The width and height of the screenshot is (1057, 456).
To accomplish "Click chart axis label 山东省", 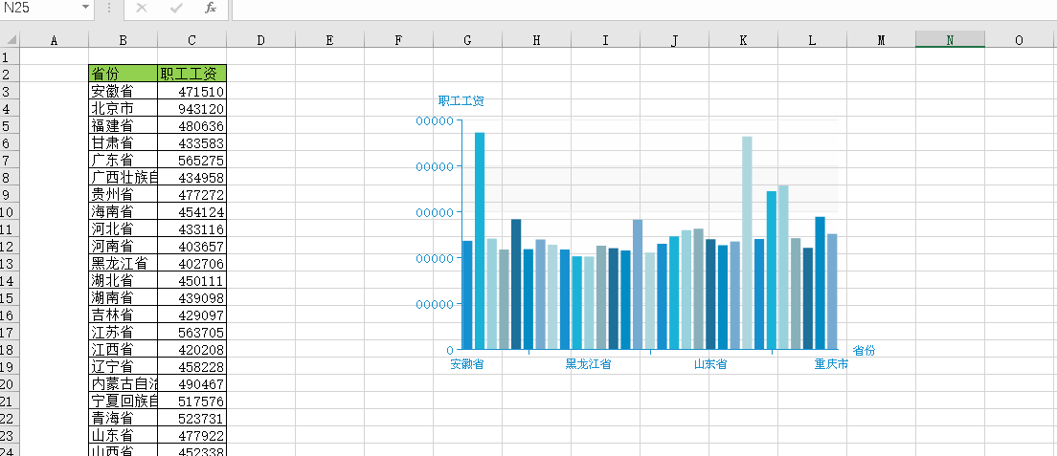I will point(710,364).
